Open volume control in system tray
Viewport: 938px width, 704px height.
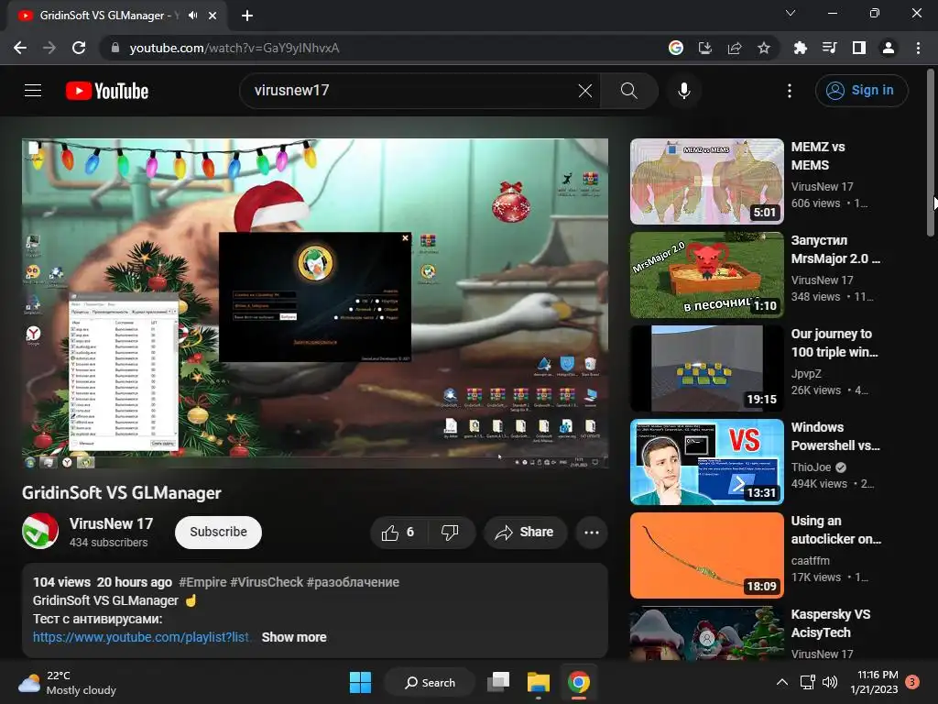tap(830, 682)
